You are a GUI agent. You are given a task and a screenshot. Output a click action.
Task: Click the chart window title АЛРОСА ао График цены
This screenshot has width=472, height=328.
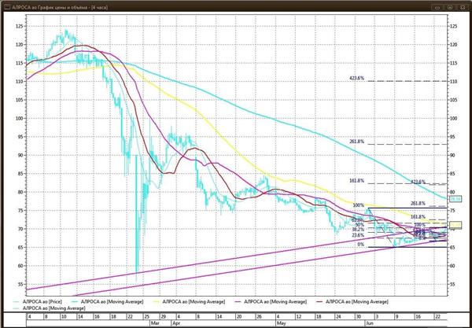tap(60, 7)
